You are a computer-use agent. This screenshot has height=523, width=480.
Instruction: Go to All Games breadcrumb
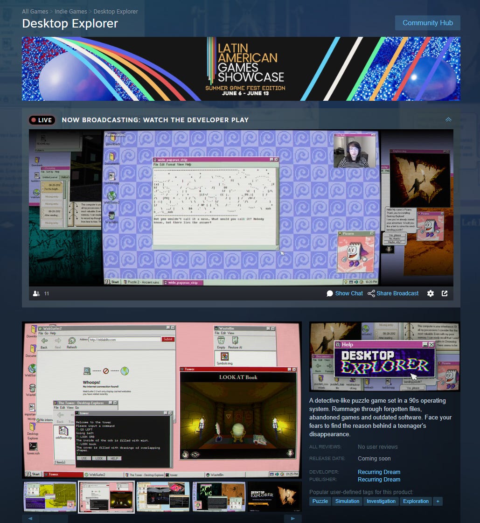point(35,11)
